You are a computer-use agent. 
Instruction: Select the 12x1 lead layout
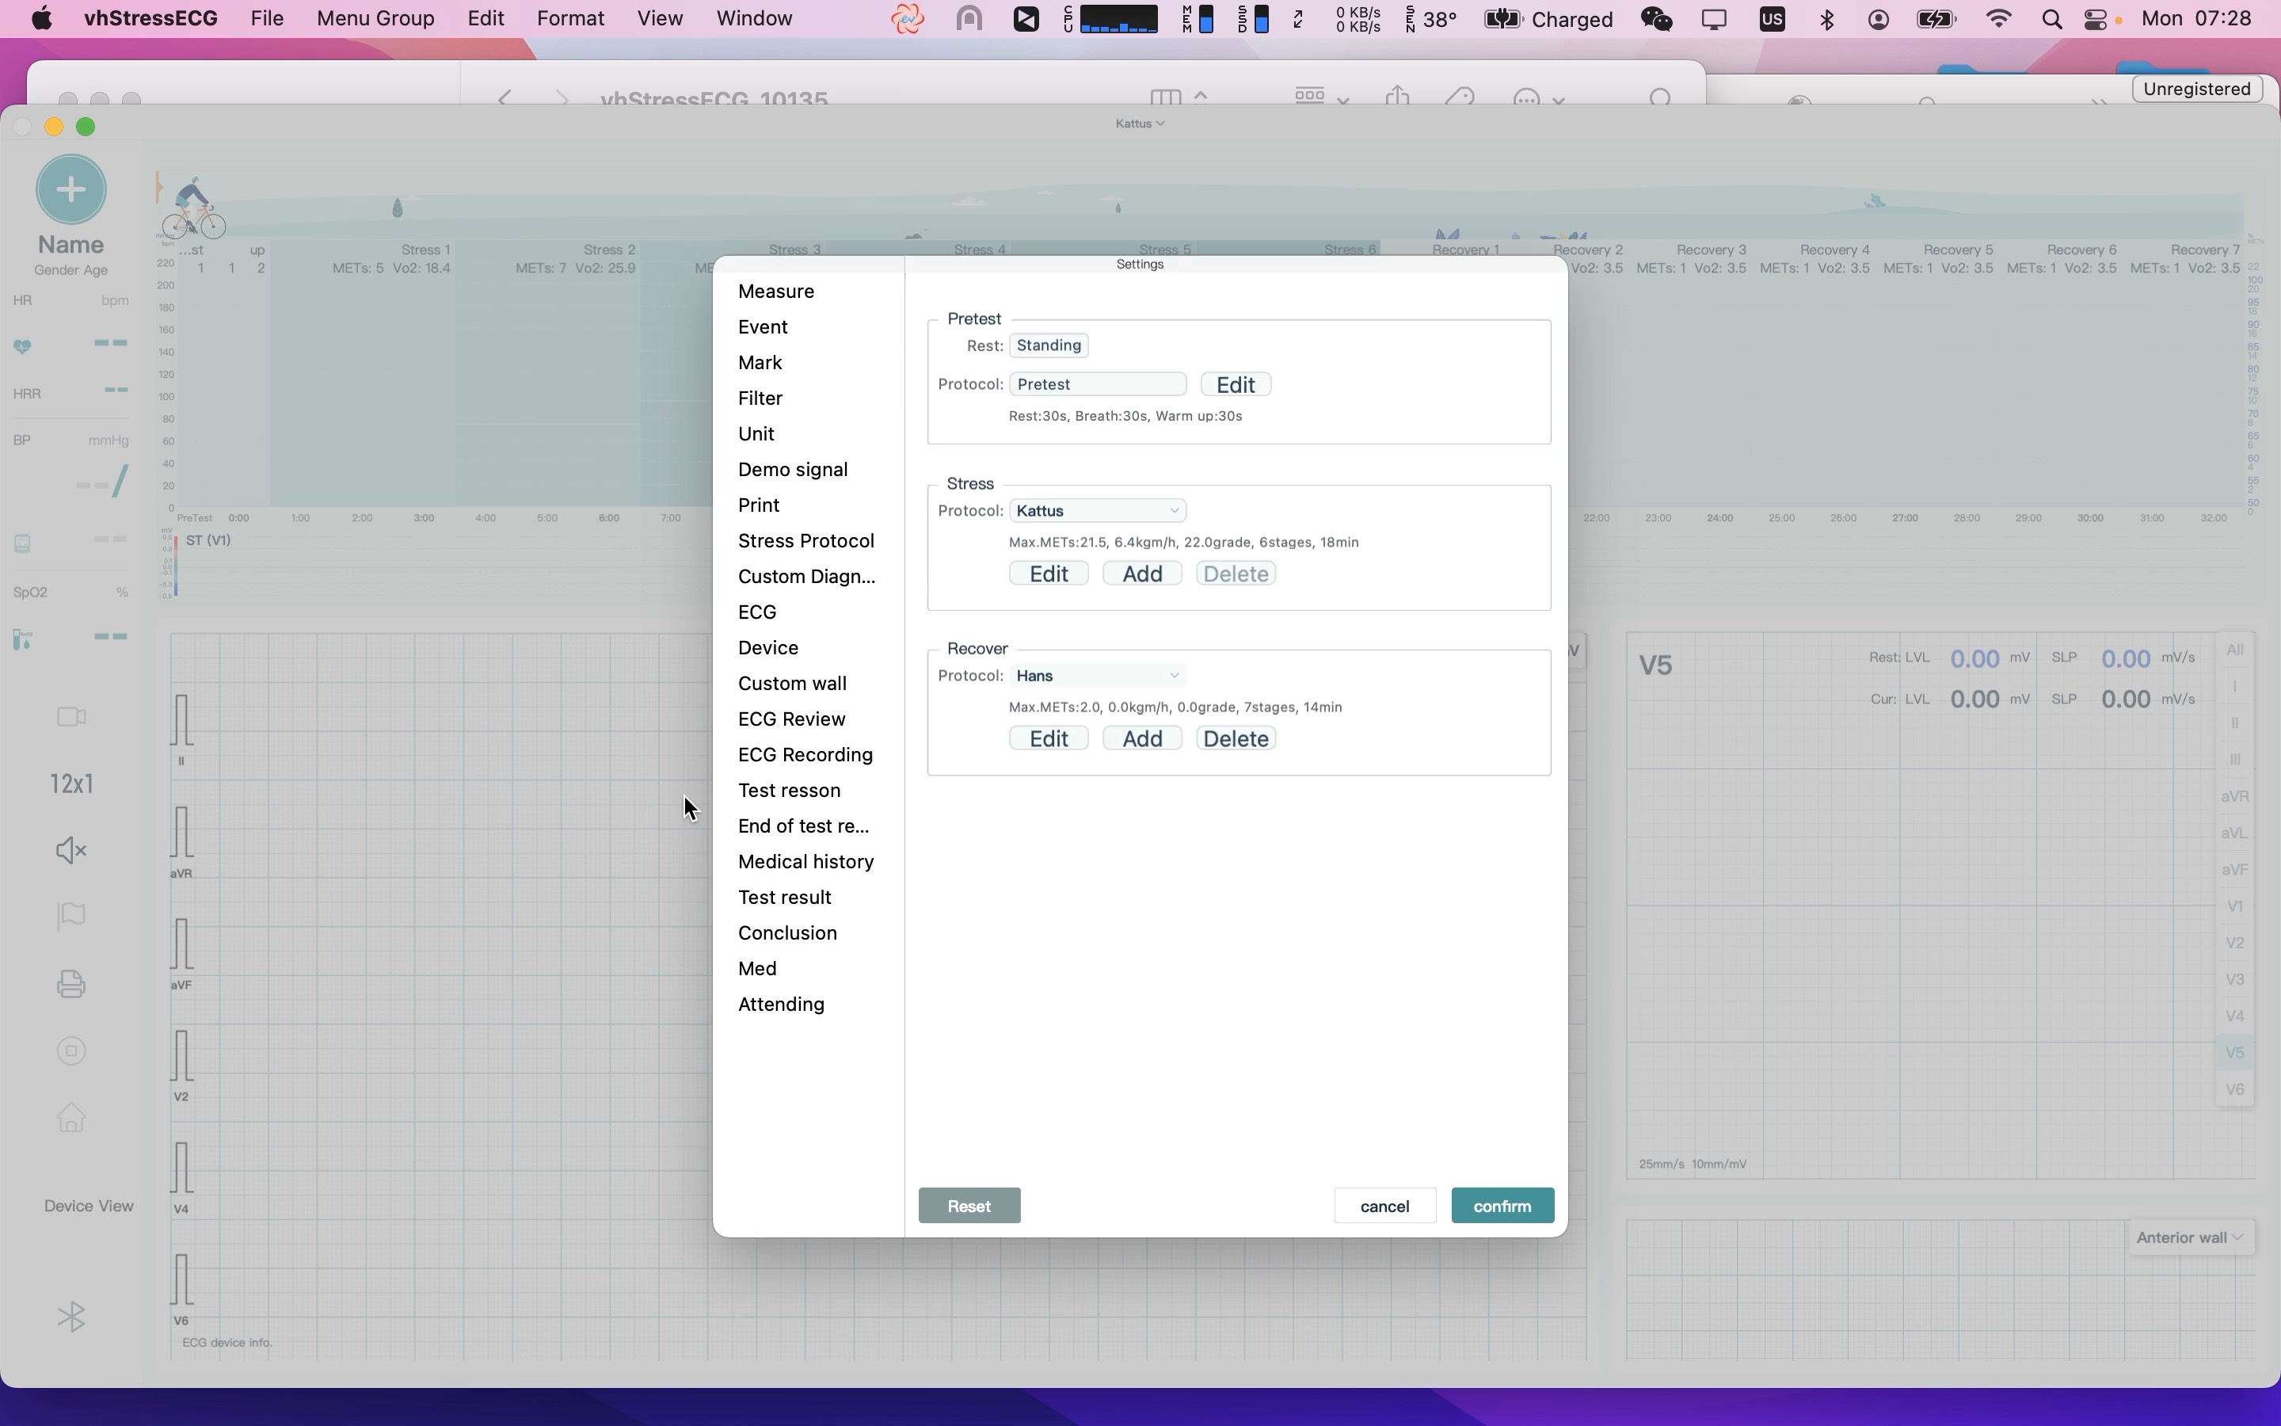[71, 784]
